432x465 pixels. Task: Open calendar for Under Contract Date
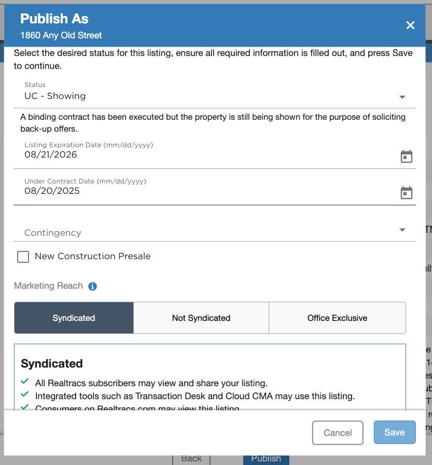(x=406, y=193)
